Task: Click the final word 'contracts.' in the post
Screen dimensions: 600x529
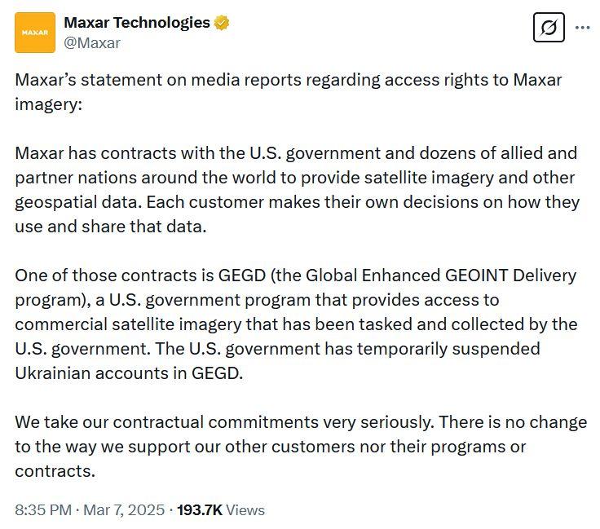Action: point(55,471)
